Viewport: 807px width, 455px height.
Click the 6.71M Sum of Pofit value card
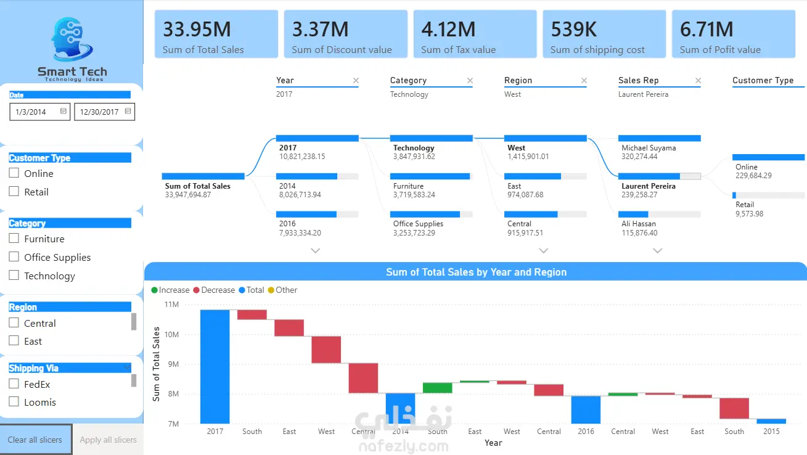(x=734, y=34)
